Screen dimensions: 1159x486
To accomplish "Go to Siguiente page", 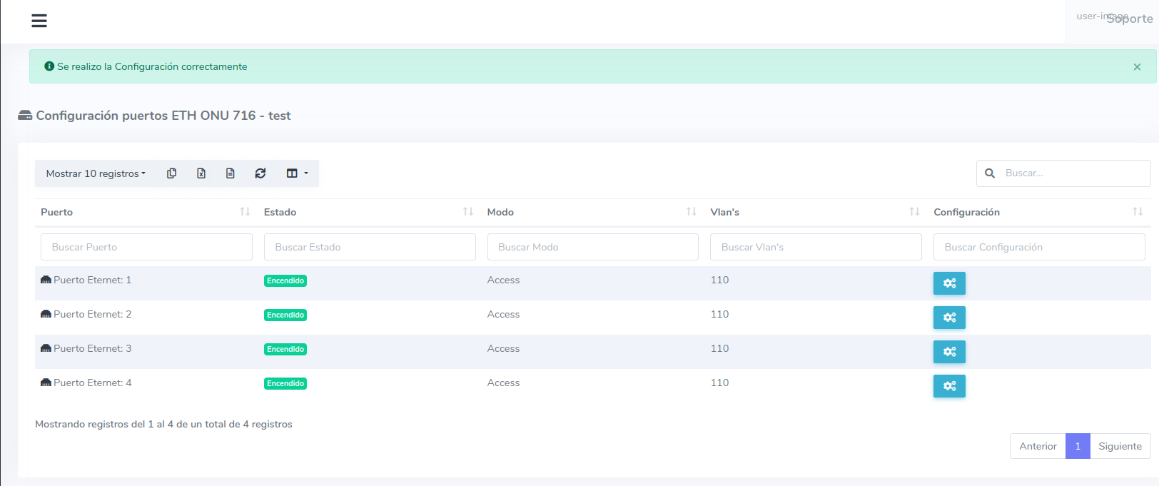I will (x=1120, y=446).
